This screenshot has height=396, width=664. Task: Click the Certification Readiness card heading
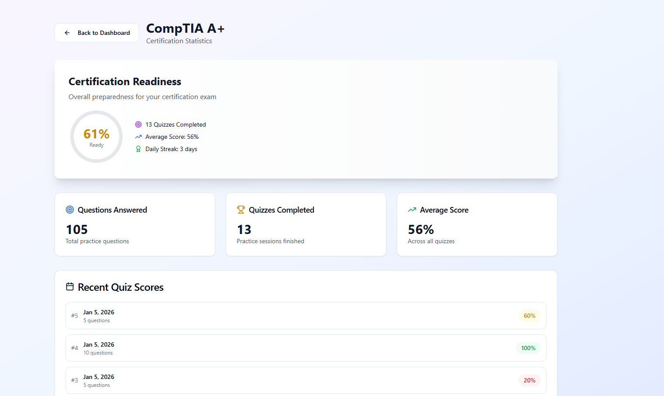click(124, 82)
